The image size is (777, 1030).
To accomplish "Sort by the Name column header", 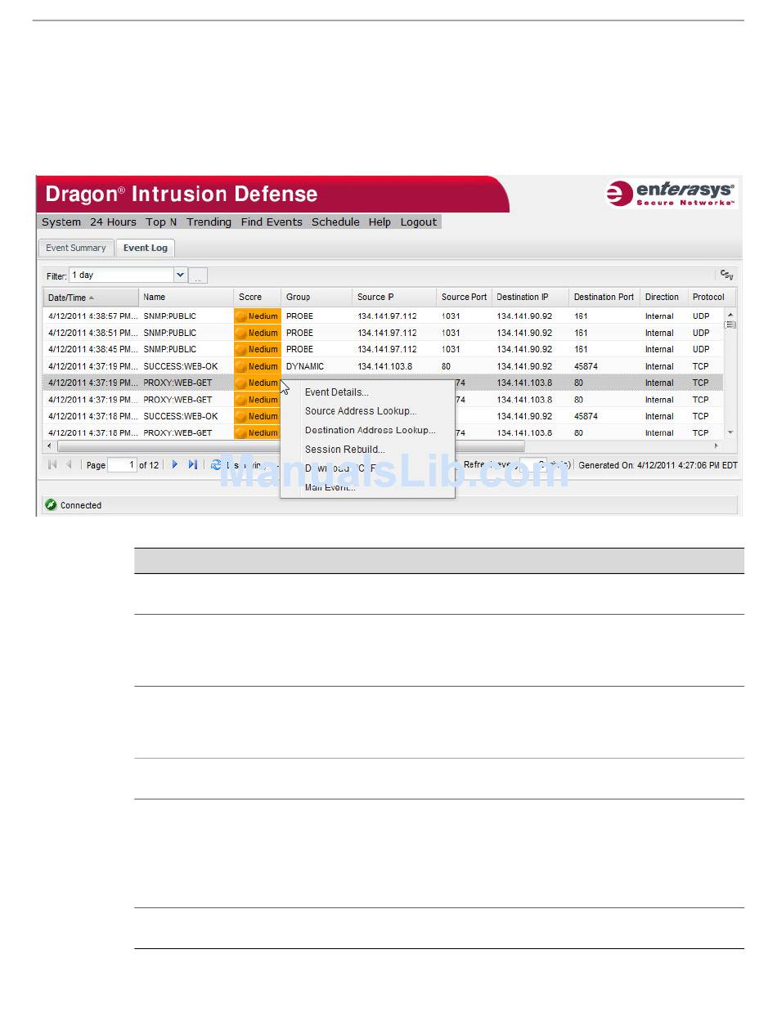I will click(x=186, y=298).
